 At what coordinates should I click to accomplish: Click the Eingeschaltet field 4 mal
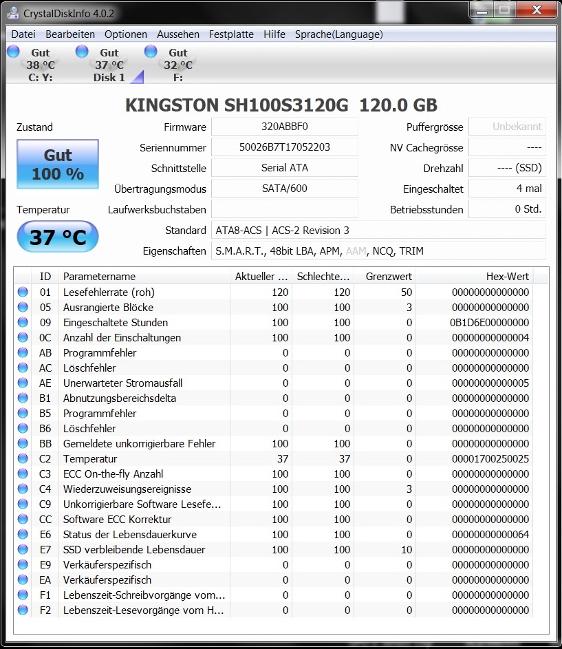[508, 189]
